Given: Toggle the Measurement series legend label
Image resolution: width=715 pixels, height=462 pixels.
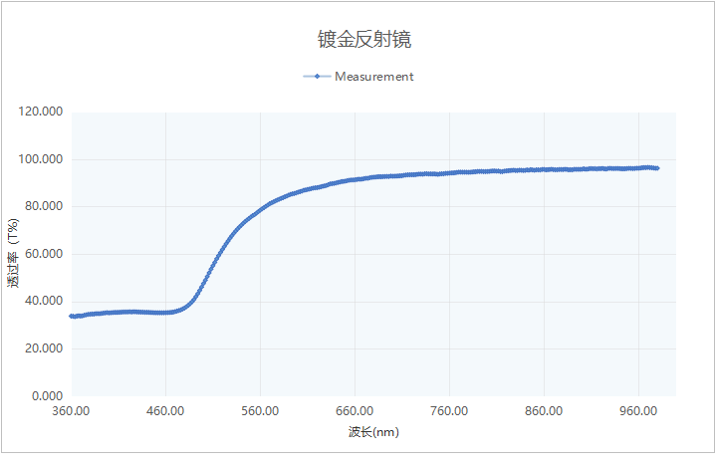Looking at the screenshot, I should pos(373,77).
